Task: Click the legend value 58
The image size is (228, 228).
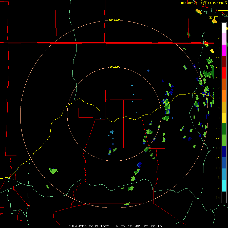Action: (218, 48)
